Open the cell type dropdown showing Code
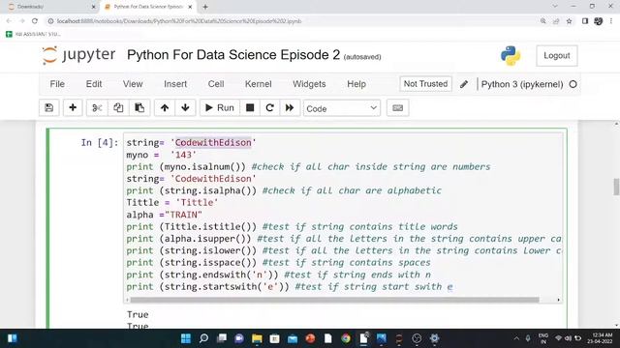 (x=342, y=108)
